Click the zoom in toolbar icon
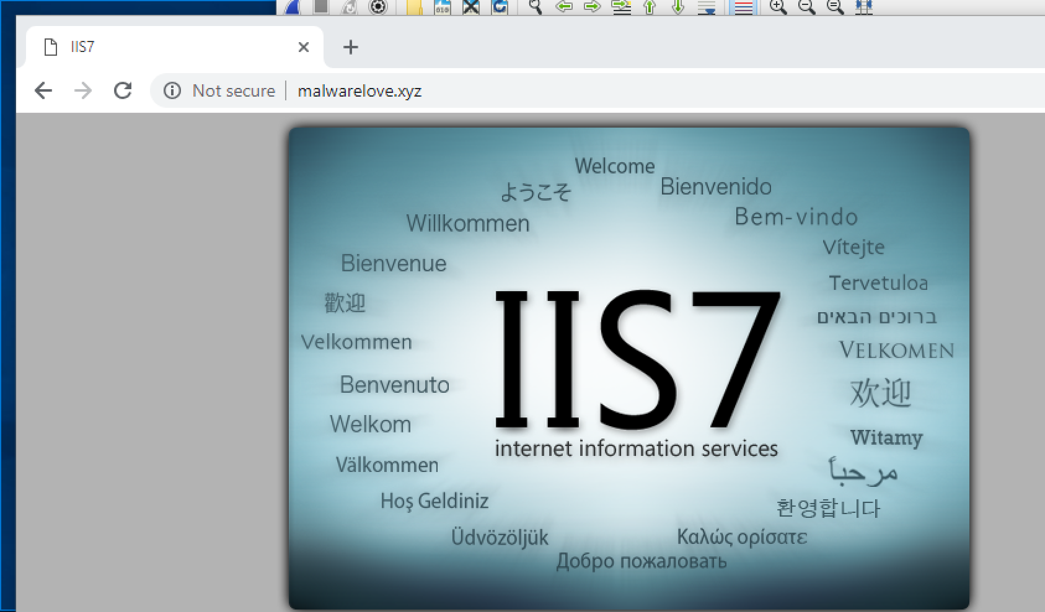Image resolution: width=1045 pixels, height=612 pixels. 779,7
